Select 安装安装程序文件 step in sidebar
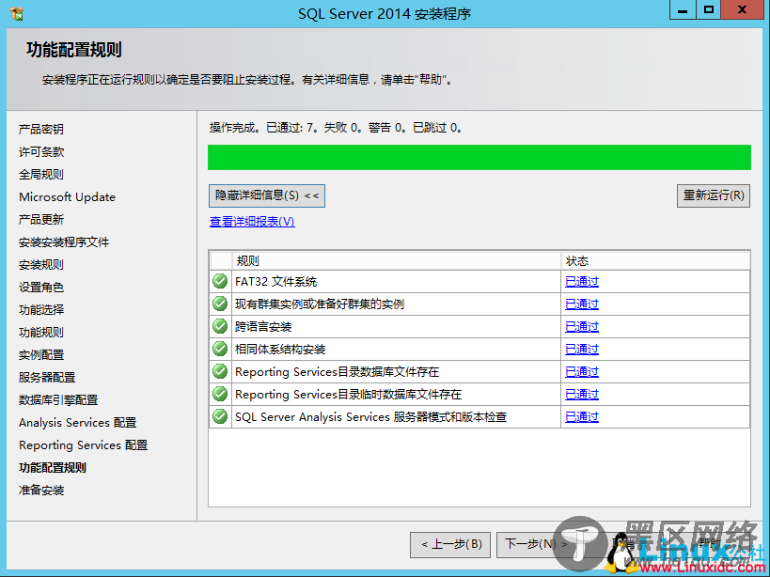Image resolution: width=770 pixels, height=577 pixels. coord(64,242)
